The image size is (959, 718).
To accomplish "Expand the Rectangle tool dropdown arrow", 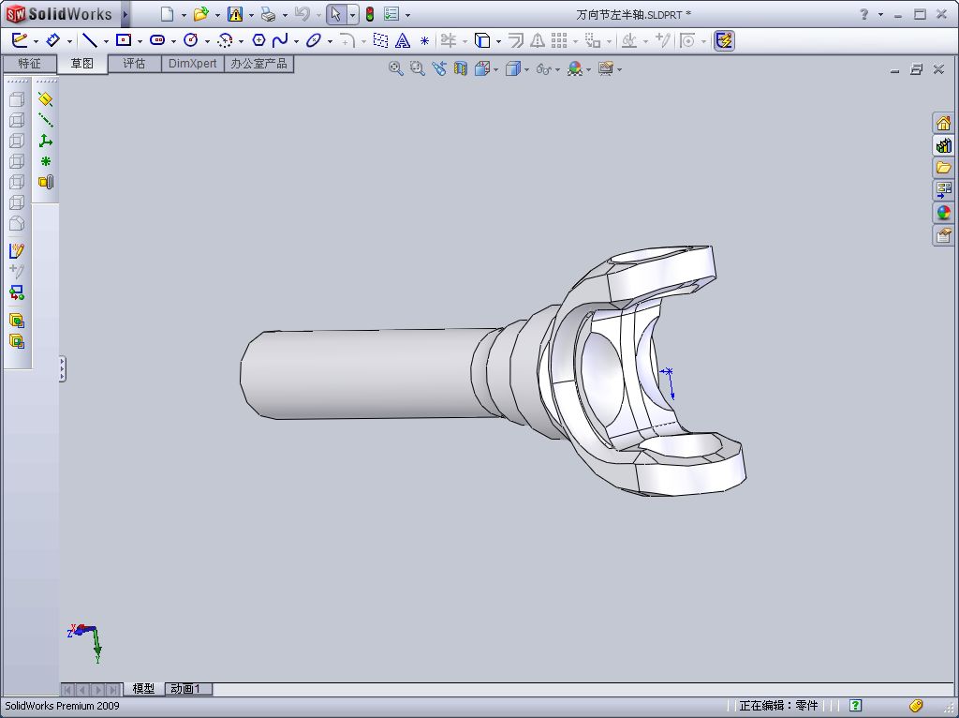I will (140, 41).
